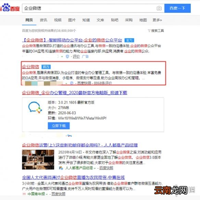The width and height of the screenshot is (200, 200).
Task: Switch to the 地图 tab
Action: 143,20
